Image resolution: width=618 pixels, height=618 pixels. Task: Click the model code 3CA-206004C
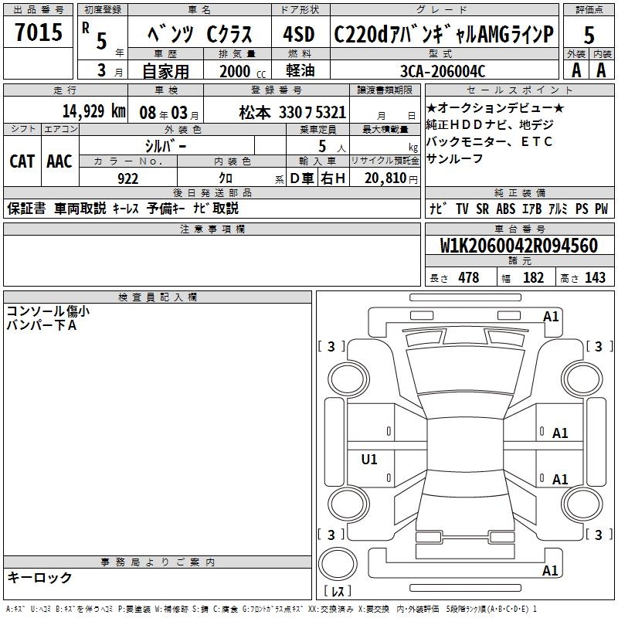click(443, 71)
